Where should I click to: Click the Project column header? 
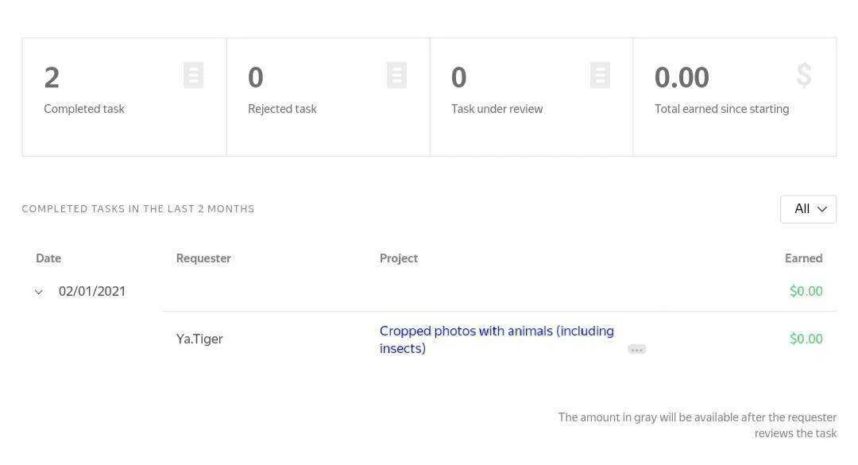click(398, 258)
